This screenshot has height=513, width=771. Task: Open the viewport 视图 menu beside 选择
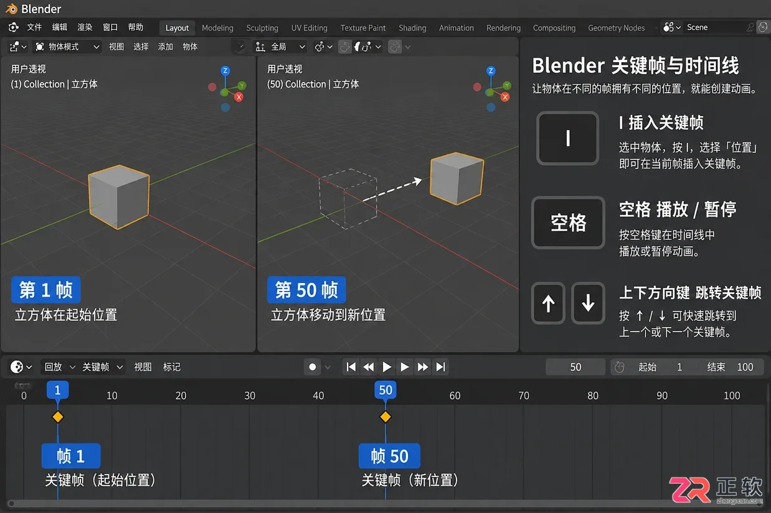coord(116,47)
